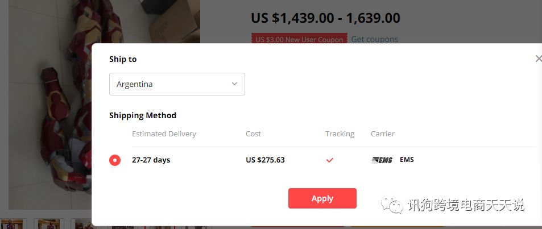Click the Cost column header

(253, 134)
